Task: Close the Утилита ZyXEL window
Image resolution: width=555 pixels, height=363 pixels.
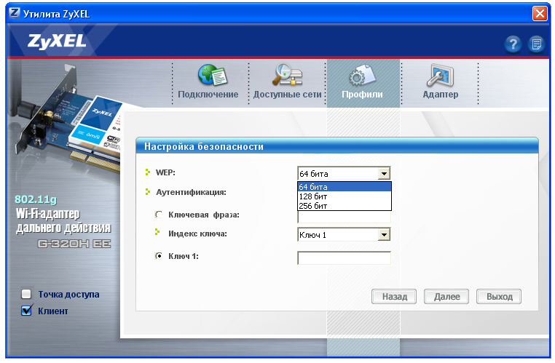Action: point(540,14)
